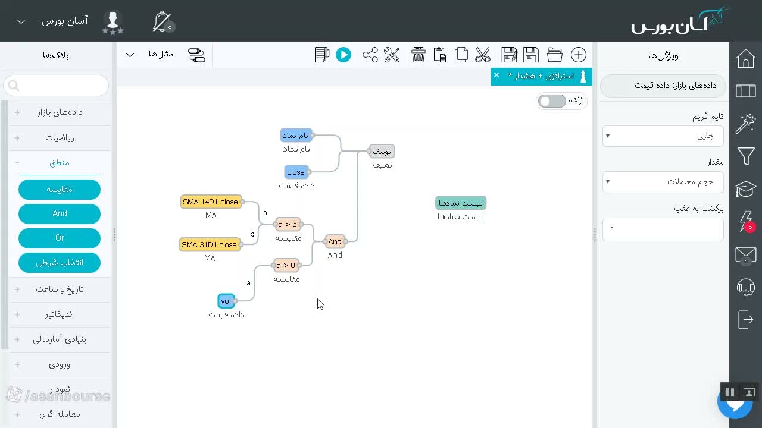Click the share icon in toolbar
The image size is (762, 428).
370,55
